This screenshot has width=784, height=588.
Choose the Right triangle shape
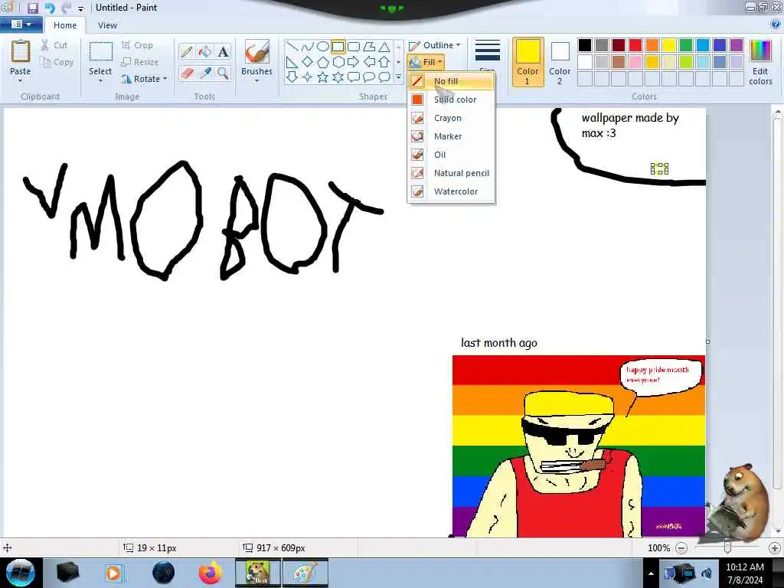point(292,62)
